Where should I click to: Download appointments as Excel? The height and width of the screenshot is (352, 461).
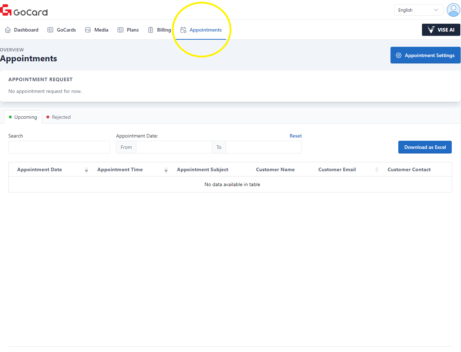point(425,147)
